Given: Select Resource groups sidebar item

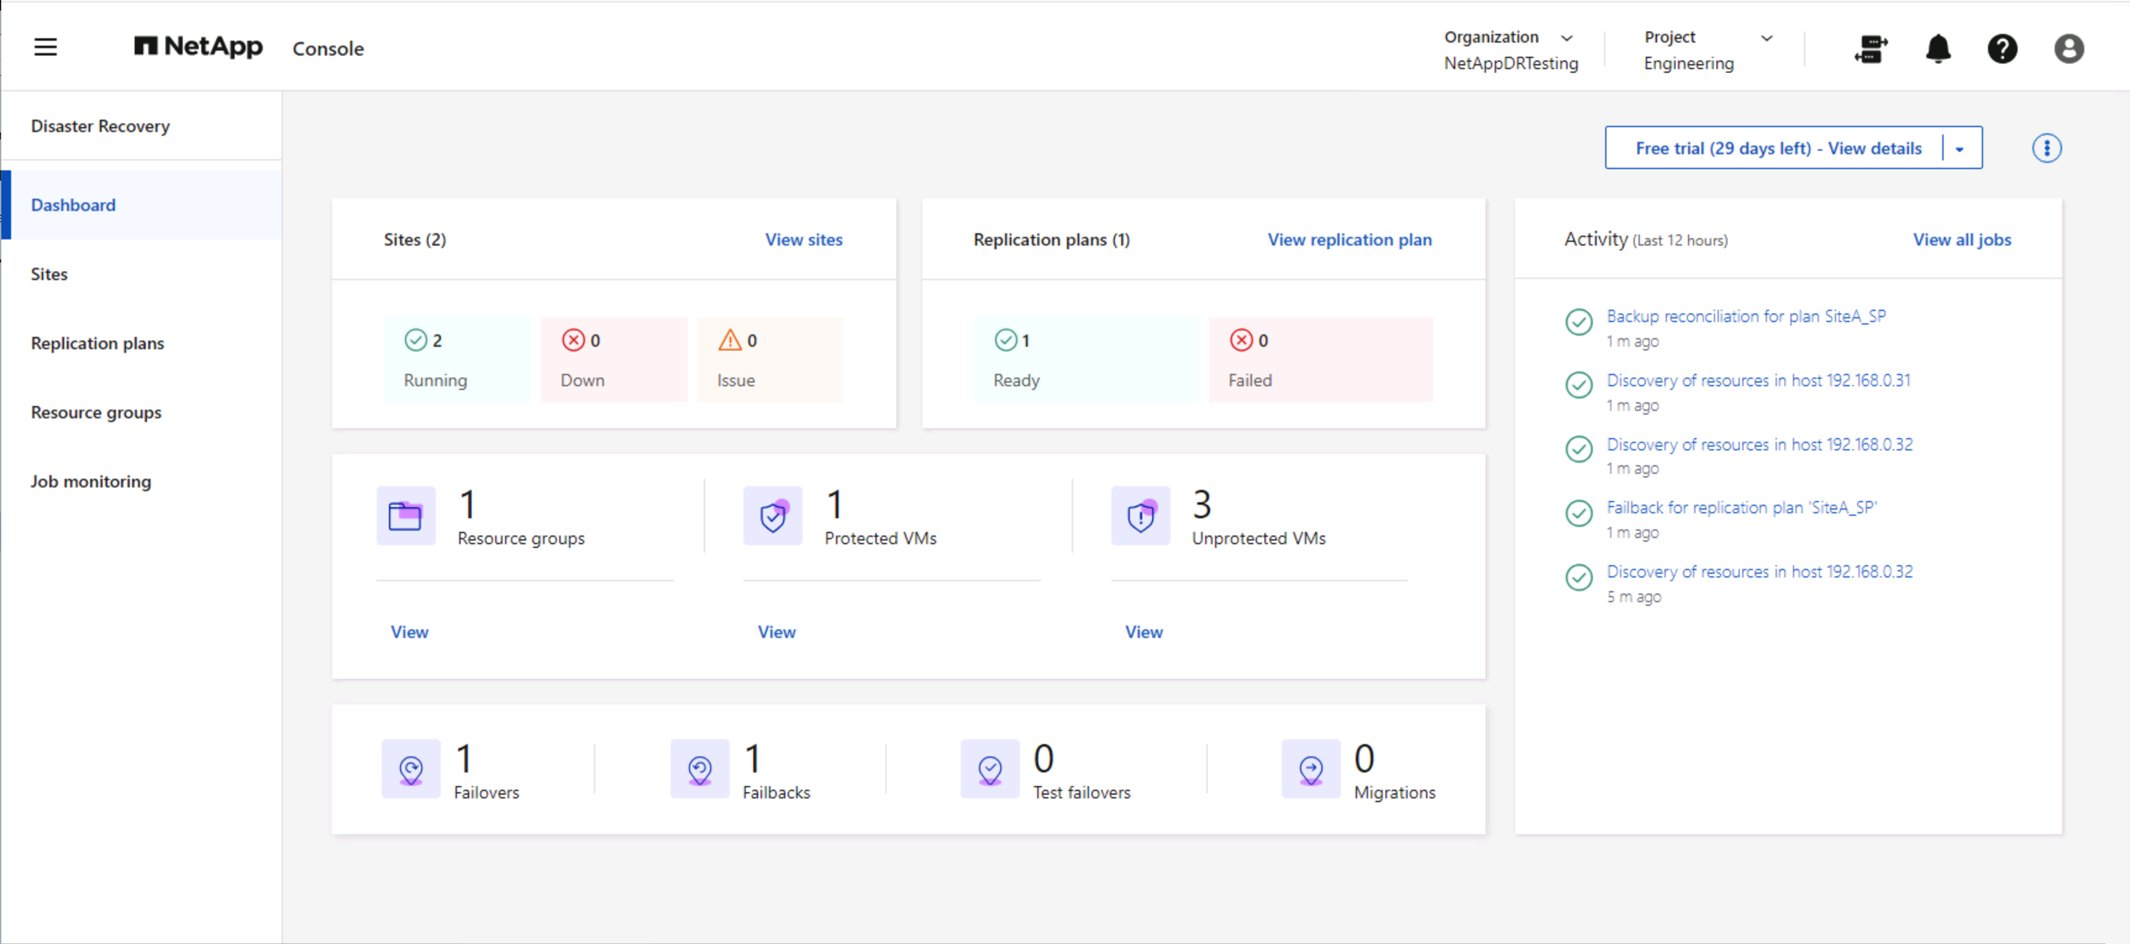Looking at the screenshot, I should point(96,413).
